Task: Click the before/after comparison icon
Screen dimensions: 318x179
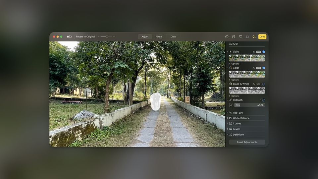Action: coord(69,37)
